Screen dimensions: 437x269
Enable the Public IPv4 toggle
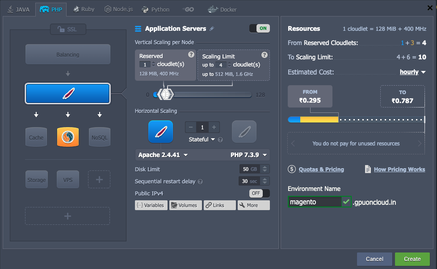pyautogui.click(x=259, y=193)
